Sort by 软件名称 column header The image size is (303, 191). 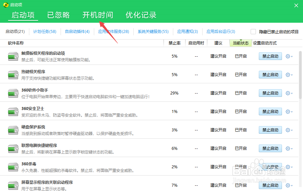tap(16, 43)
